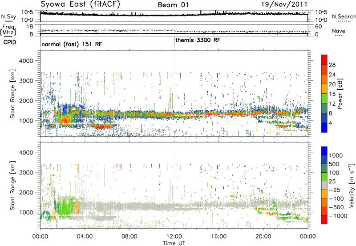Click the '18' frequency axis value
356x246 pixels.
[x=30, y=26]
